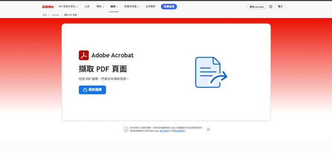Expand the 轉換 menu
The height and width of the screenshot is (153, 332).
100,7
